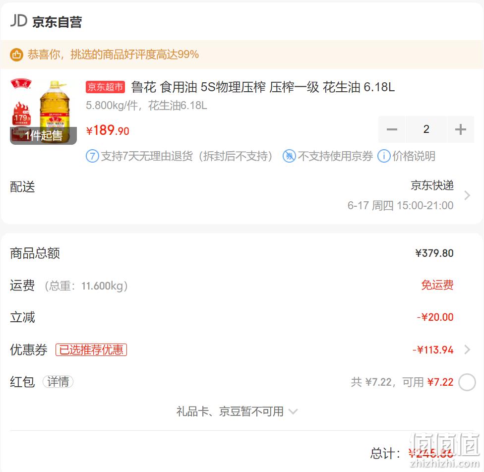Click the thumbs-up praise icon
The height and width of the screenshot is (472, 484).
coord(17,55)
